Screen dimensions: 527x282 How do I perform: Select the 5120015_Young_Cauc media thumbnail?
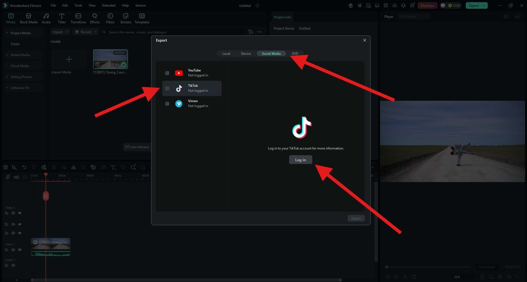[110, 59]
